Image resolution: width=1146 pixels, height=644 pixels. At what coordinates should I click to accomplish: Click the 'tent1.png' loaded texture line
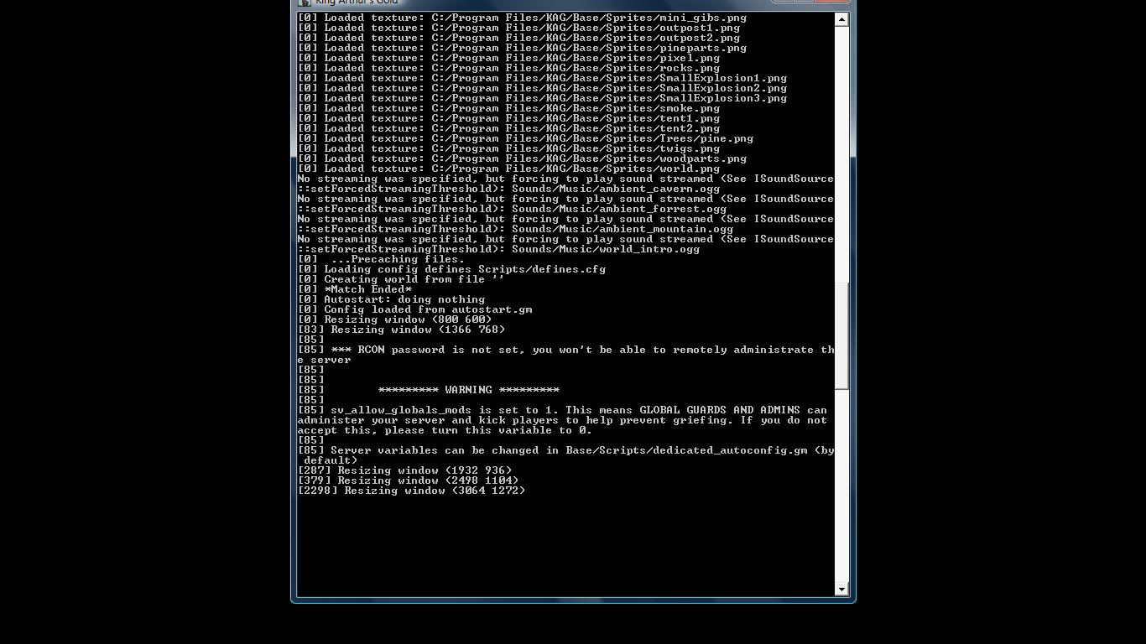coord(508,118)
